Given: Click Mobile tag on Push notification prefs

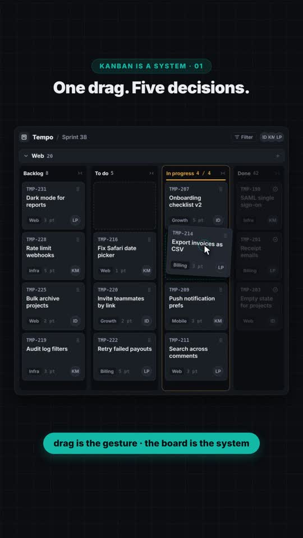Looking at the screenshot, I should tap(180, 321).
